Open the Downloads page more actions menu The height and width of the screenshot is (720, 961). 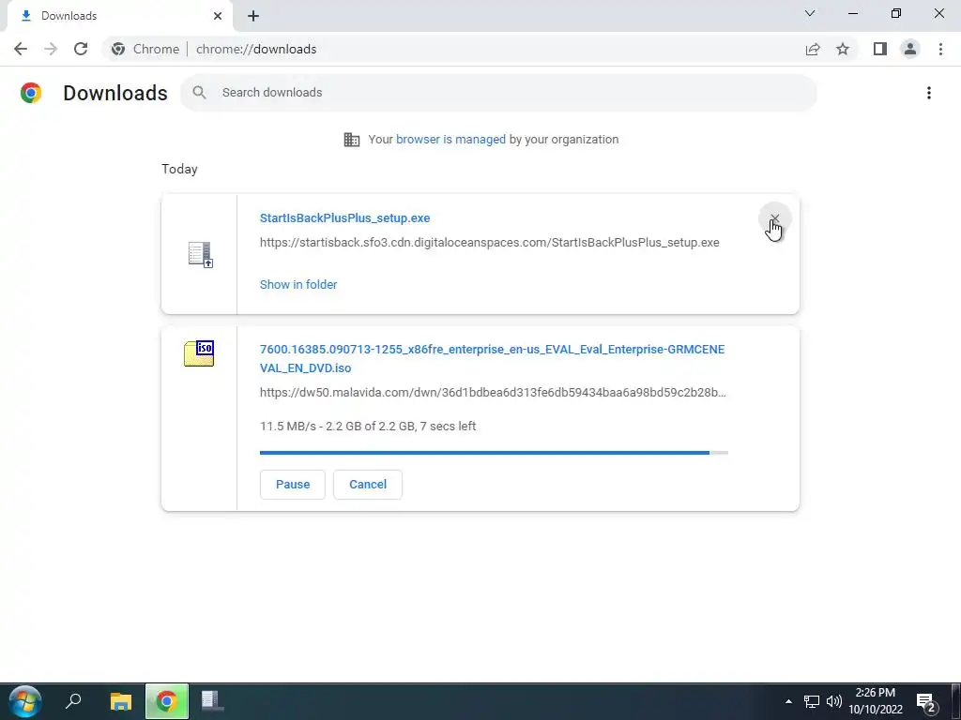928,93
